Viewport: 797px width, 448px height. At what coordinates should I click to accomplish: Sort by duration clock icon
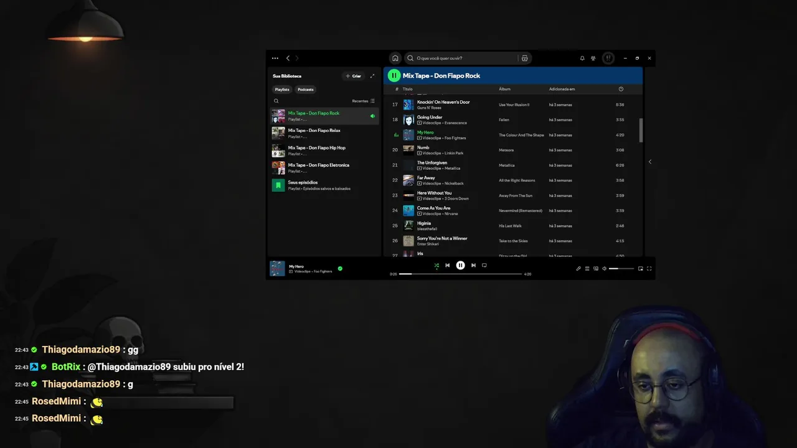pyautogui.click(x=621, y=89)
